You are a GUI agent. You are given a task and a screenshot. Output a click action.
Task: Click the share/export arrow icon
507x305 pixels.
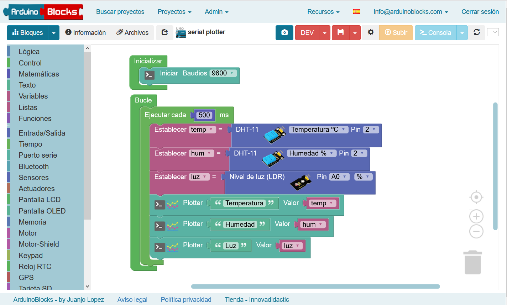(x=164, y=33)
